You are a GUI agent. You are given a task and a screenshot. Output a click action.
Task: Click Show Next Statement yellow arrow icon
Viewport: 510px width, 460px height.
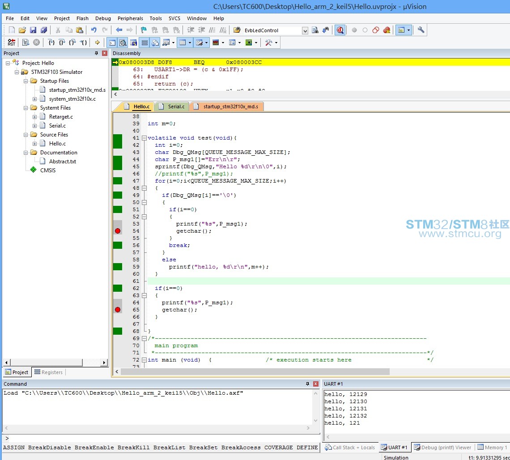coord(97,43)
